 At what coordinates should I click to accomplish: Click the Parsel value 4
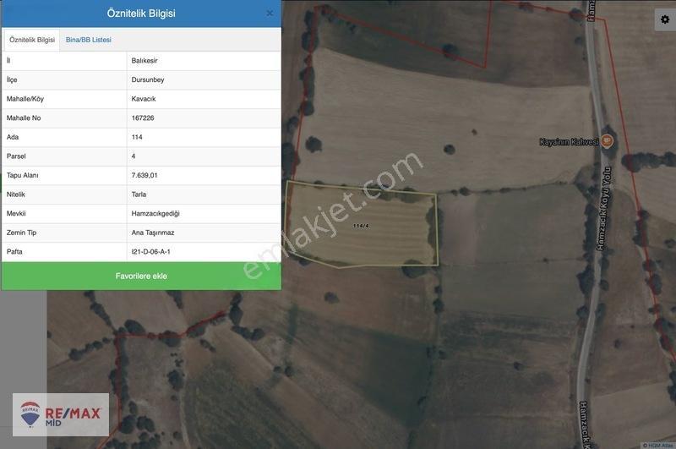pyautogui.click(x=134, y=156)
